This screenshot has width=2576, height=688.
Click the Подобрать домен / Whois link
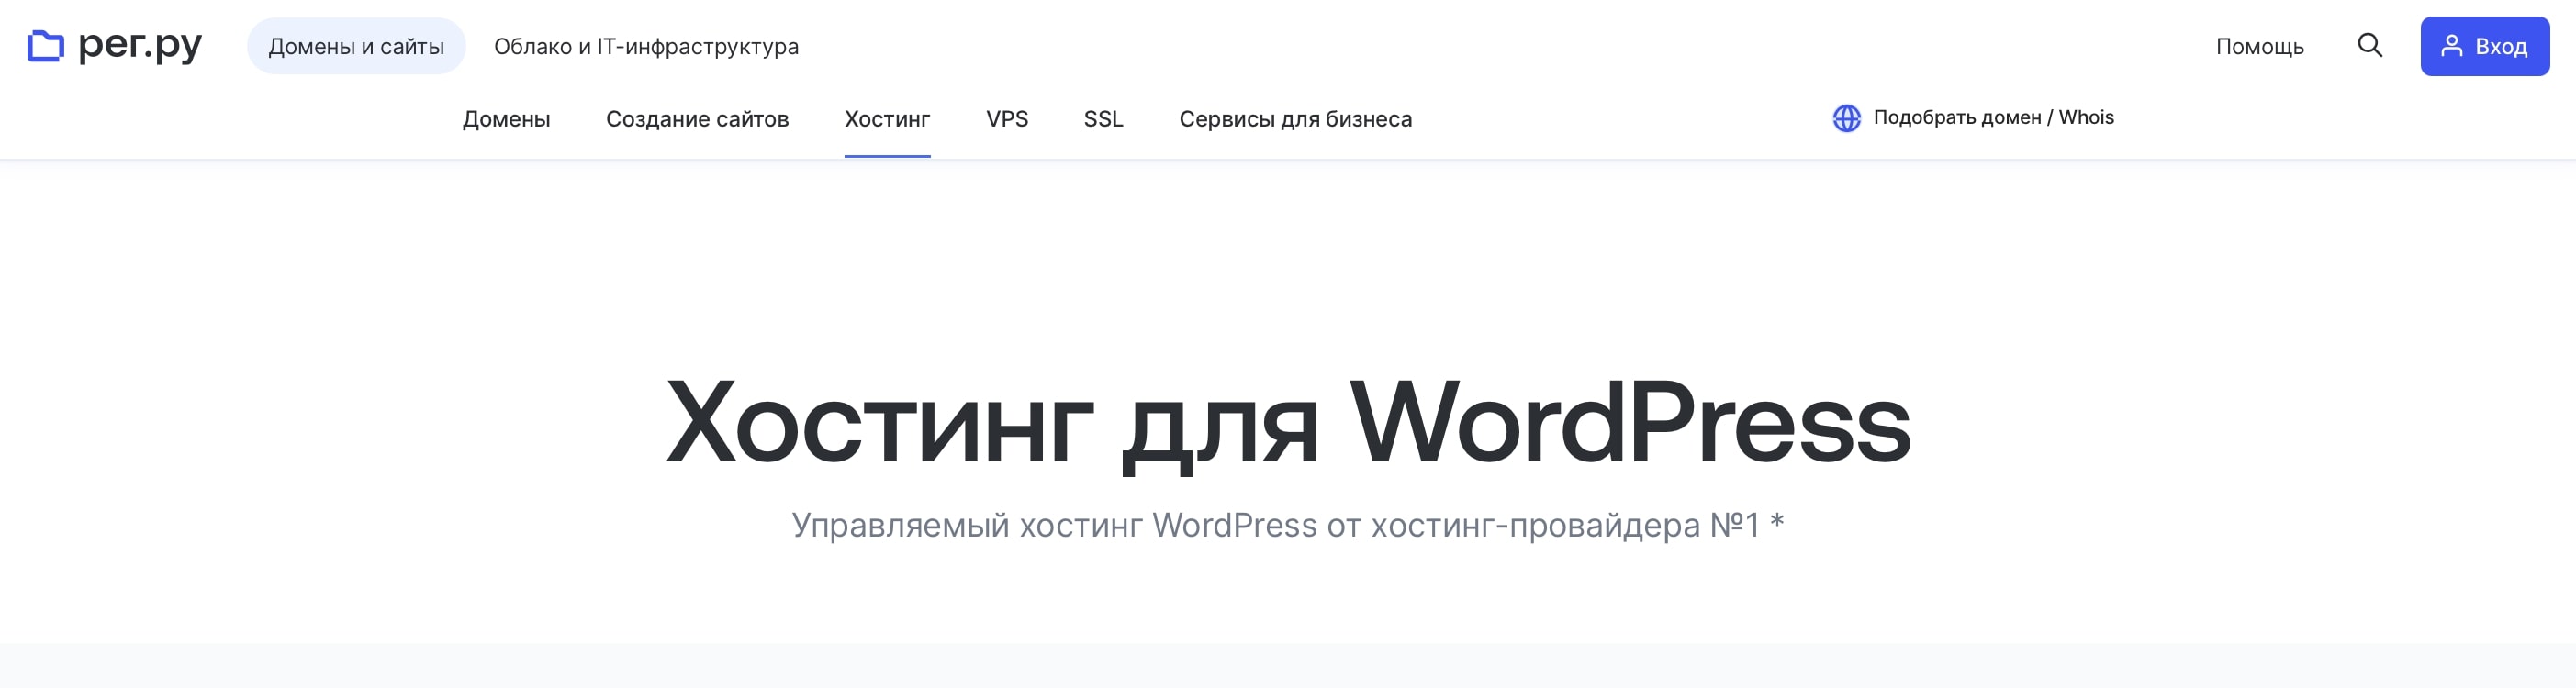coord(1993,117)
